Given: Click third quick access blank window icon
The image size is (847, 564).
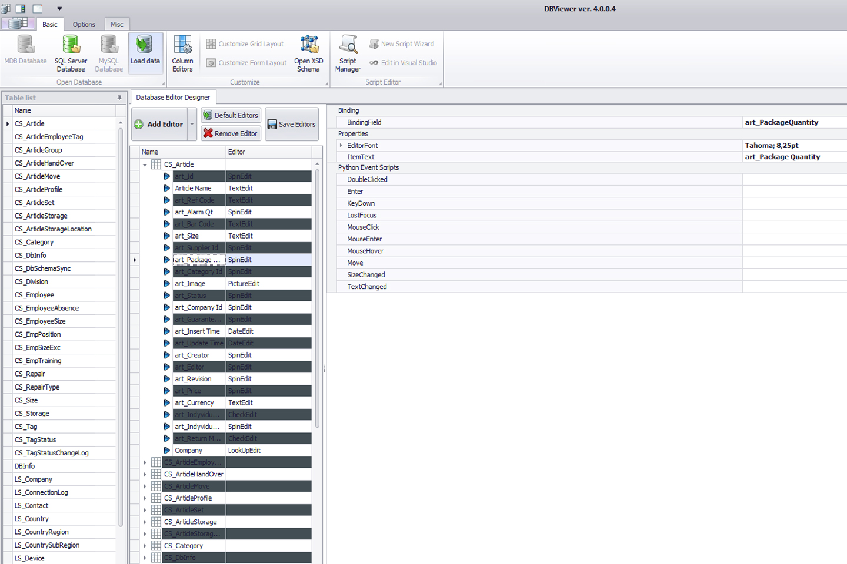Looking at the screenshot, I should [x=37, y=9].
